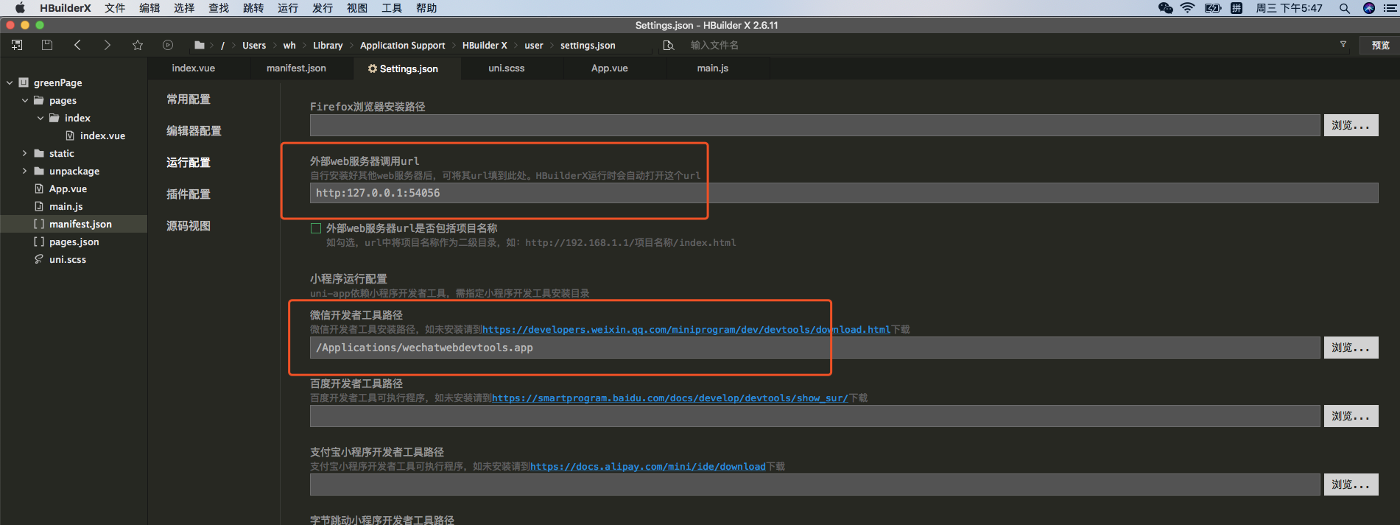
Task: Click the 外部web服务器调用url input field
Action: (x=844, y=193)
